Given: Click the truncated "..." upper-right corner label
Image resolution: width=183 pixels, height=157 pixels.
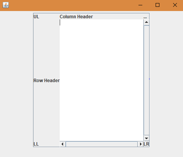Looking at the screenshot, I should pyautogui.click(x=145, y=17).
